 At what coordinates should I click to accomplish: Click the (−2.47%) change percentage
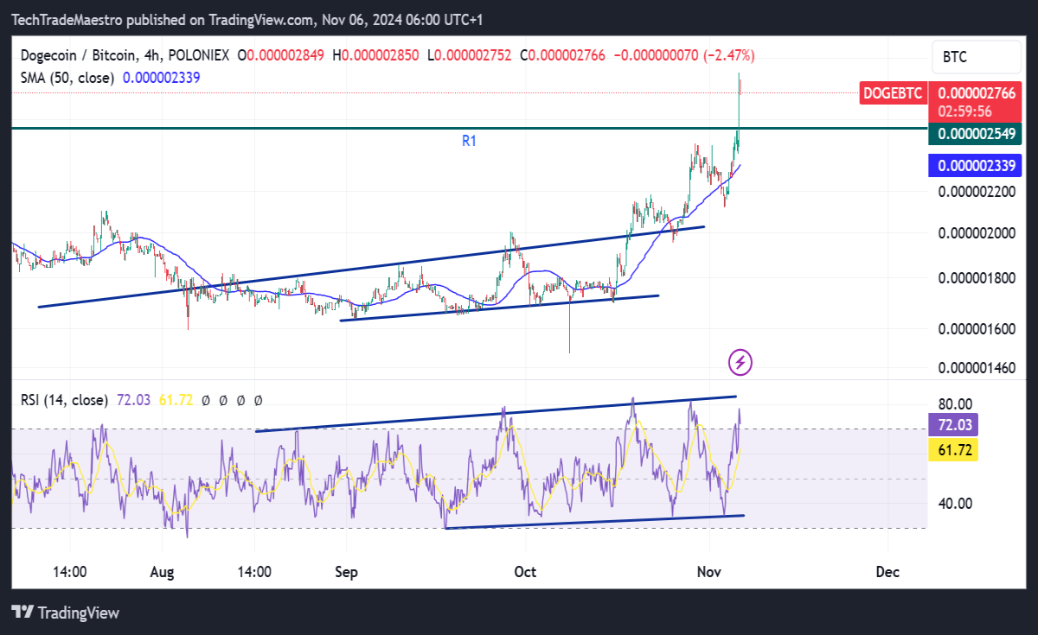730,55
